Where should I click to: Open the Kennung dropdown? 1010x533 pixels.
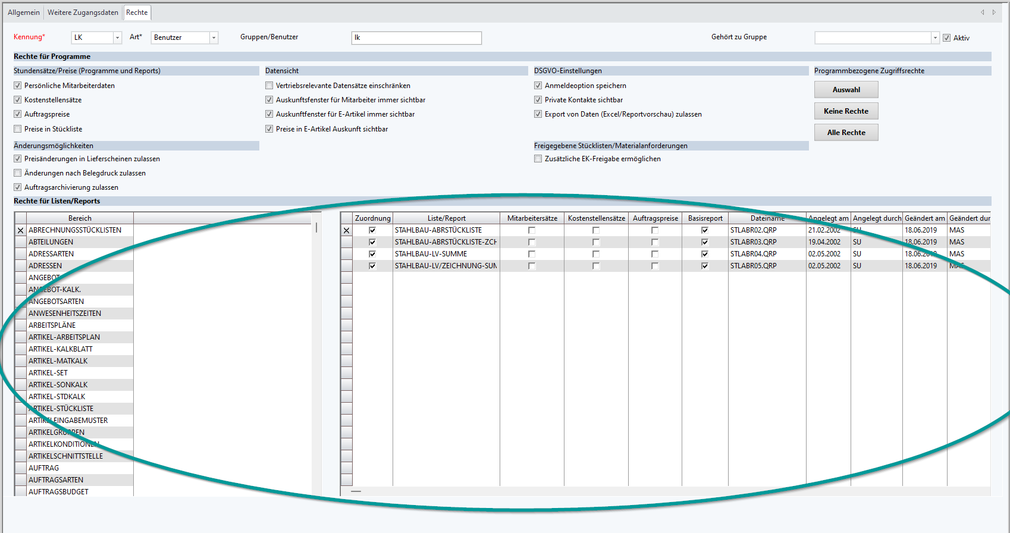pyautogui.click(x=117, y=37)
